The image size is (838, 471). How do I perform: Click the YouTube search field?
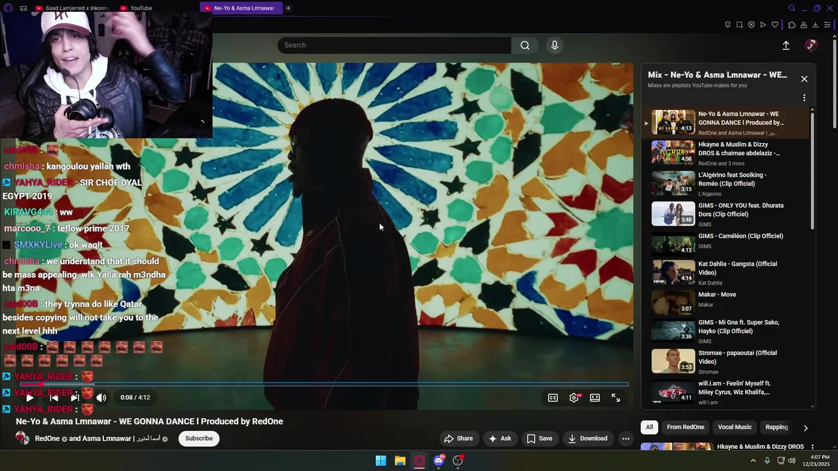click(394, 45)
